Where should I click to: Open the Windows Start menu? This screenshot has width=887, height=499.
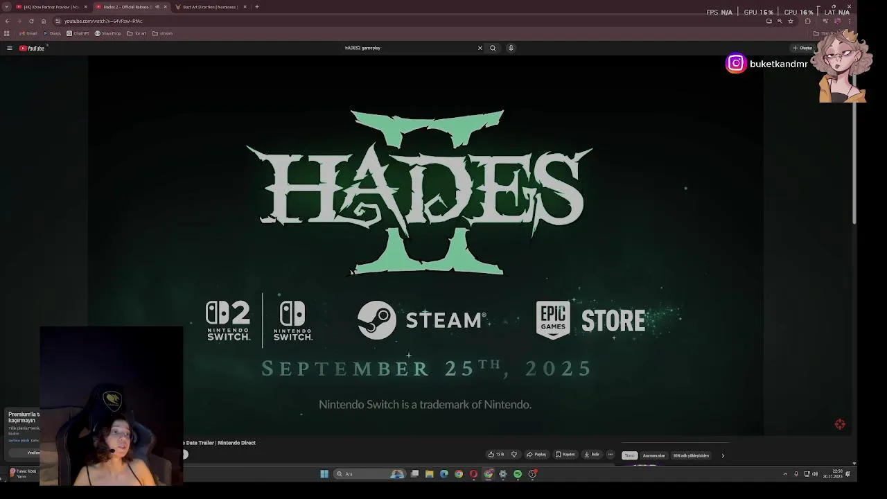pos(324,474)
